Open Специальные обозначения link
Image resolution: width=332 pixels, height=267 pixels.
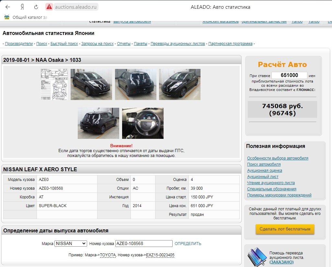(272, 189)
